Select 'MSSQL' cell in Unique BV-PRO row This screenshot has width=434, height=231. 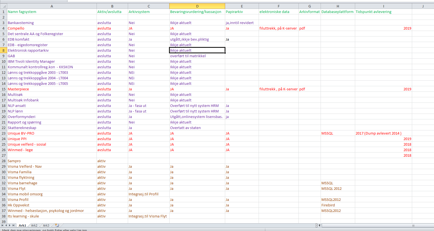[x=338, y=133]
